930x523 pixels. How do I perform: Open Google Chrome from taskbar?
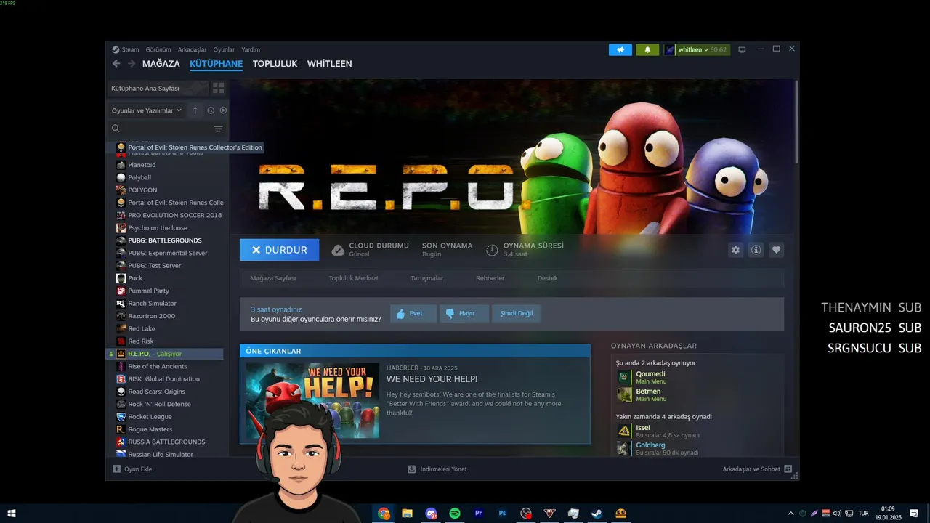coord(384,514)
